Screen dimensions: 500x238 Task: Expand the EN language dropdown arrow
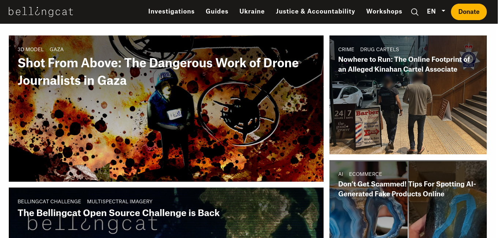point(444,11)
